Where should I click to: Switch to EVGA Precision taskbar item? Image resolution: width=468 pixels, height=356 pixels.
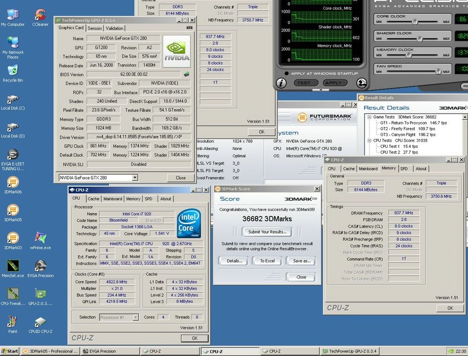(x=110, y=351)
